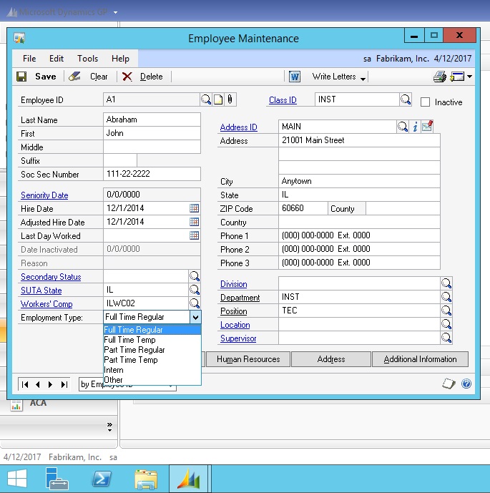
Task: Select Part Time Temp option
Action: (x=152, y=360)
